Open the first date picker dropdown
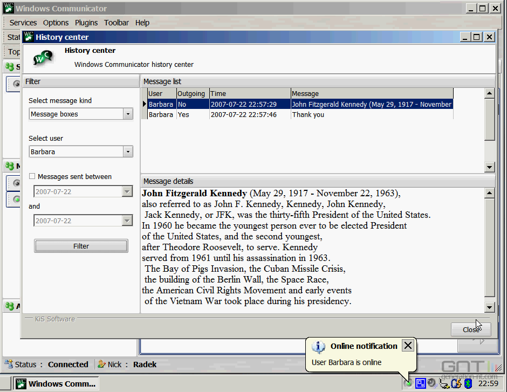The height and width of the screenshot is (392, 507). pos(128,191)
